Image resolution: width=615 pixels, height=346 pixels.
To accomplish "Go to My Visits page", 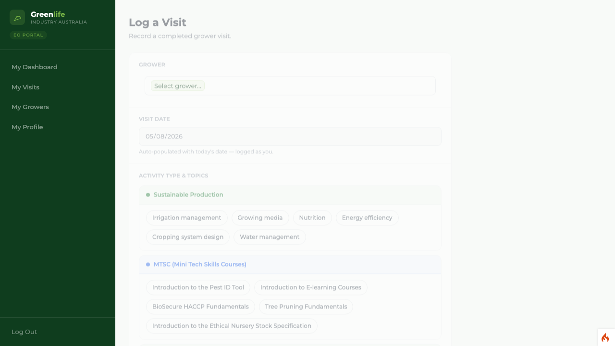I will coord(25,87).
